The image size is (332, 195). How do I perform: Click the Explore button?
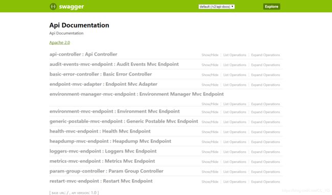coord(271,7)
